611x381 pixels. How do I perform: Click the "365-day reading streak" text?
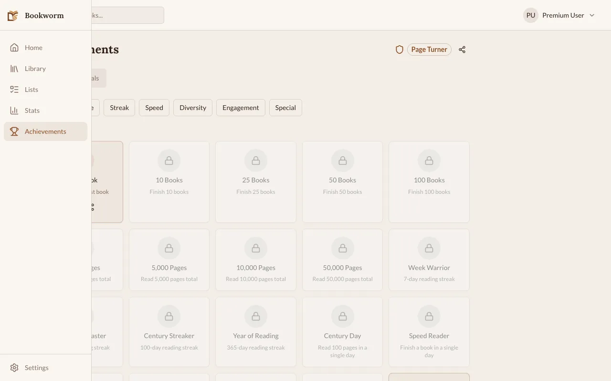pos(256,348)
